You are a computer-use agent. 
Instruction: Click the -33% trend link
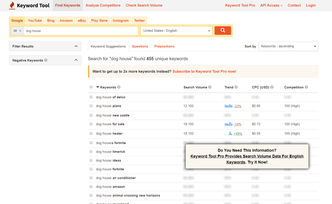[237, 106]
